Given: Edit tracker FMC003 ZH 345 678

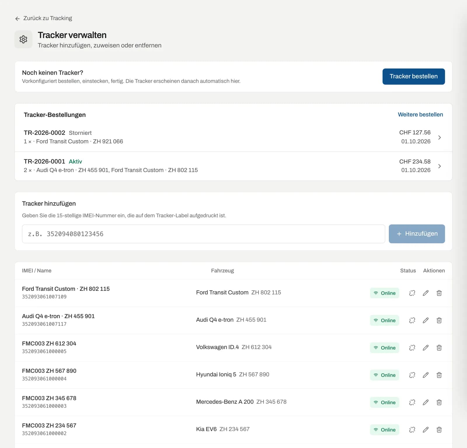Looking at the screenshot, I should click(426, 403).
